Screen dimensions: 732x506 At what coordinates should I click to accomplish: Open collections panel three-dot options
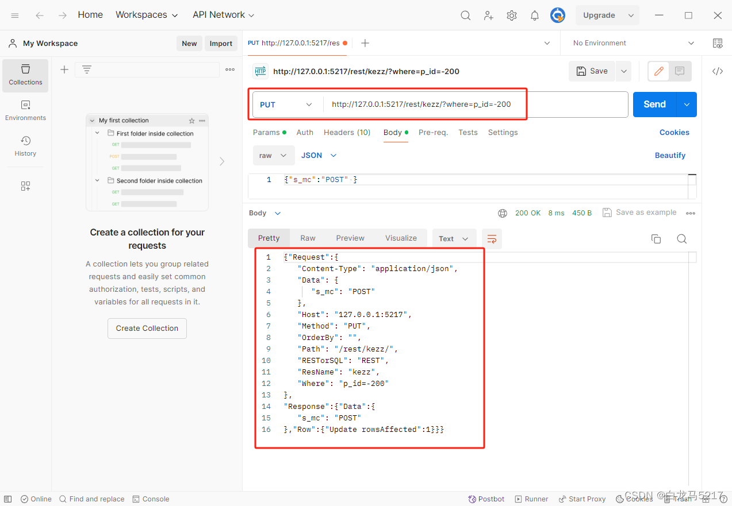pos(230,69)
